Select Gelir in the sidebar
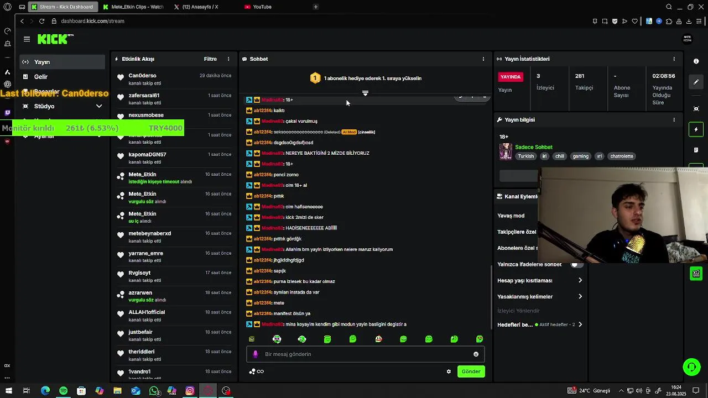This screenshot has height=398, width=708. [62, 77]
